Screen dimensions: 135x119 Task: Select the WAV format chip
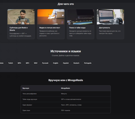pos(36,63)
